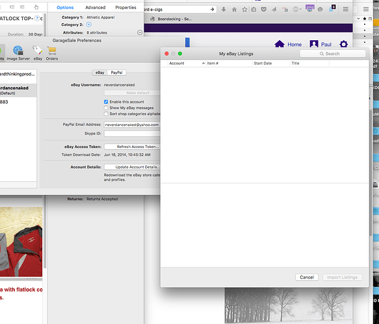This screenshot has height=324, width=379.
Task: Click Refresh Access Token button
Action: pos(133,147)
